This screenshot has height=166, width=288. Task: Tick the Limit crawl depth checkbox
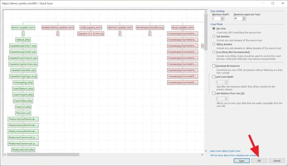pyautogui.click(x=214, y=77)
